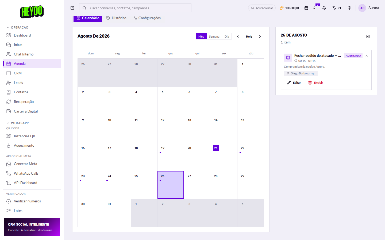Screen dimensions: 385x240
Task: Select August 19 in the calendar
Action: coord(171,157)
